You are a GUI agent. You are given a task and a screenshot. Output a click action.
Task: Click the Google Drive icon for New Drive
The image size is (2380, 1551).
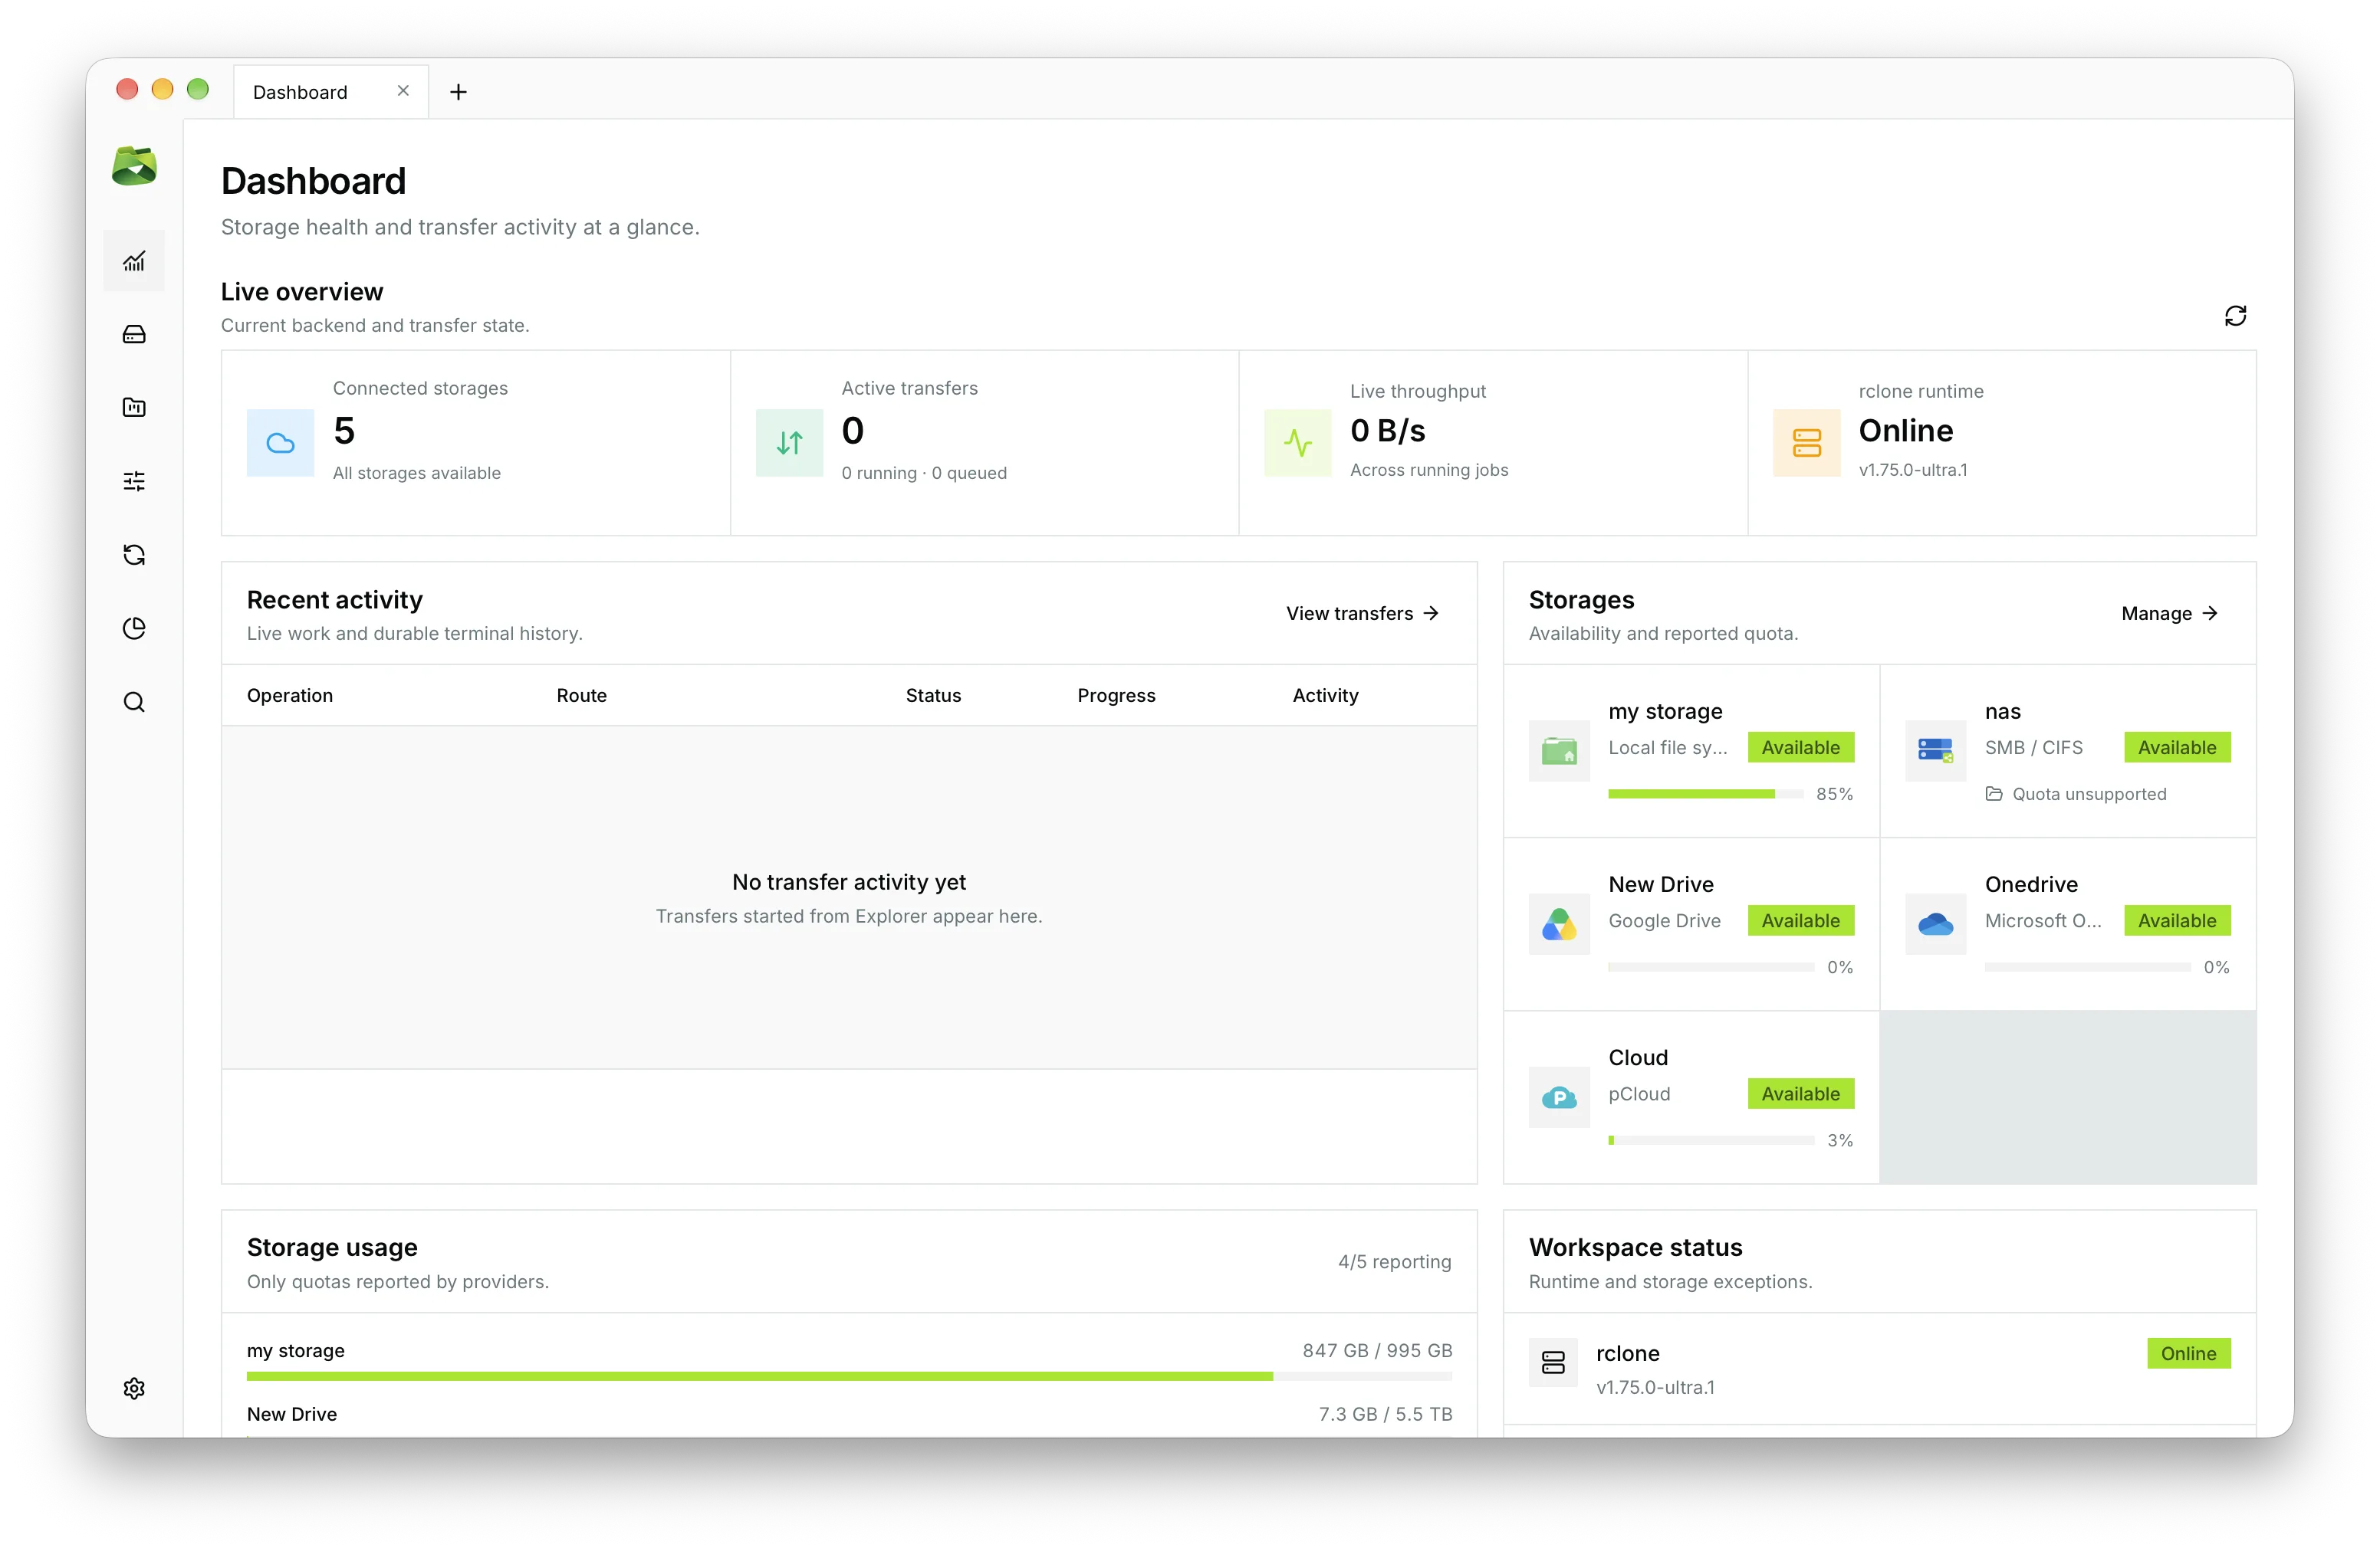pyautogui.click(x=1559, y=923)
